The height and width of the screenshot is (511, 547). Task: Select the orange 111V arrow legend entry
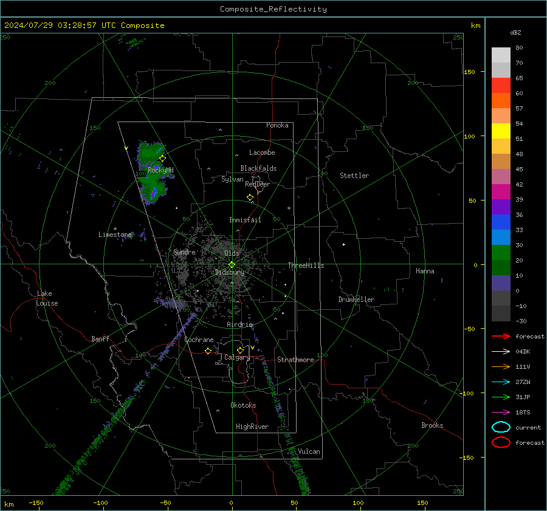click(501, 366)
